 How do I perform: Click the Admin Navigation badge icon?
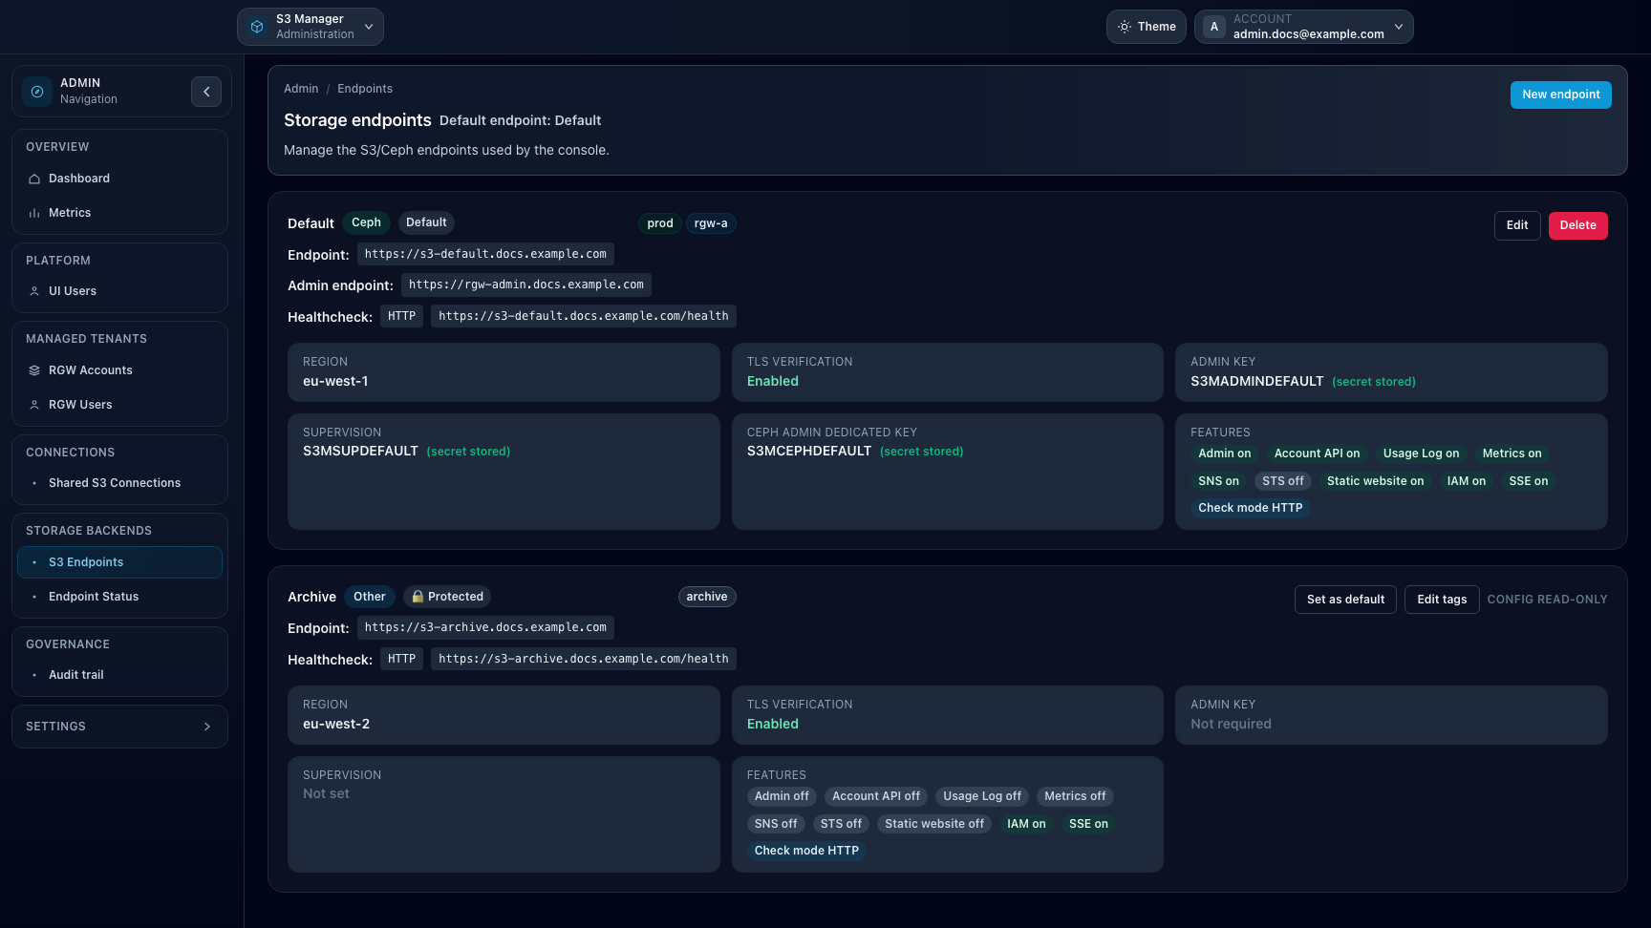(36, 91)
